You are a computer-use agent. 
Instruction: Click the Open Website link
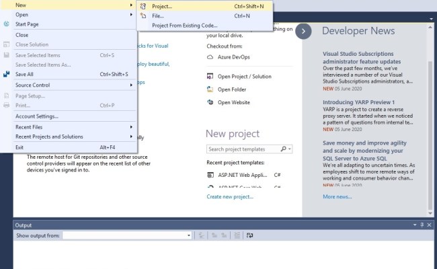point(234,102)
